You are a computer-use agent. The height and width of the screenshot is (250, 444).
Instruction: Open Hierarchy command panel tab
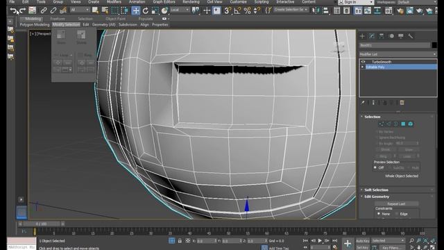(x=382, y=36)
